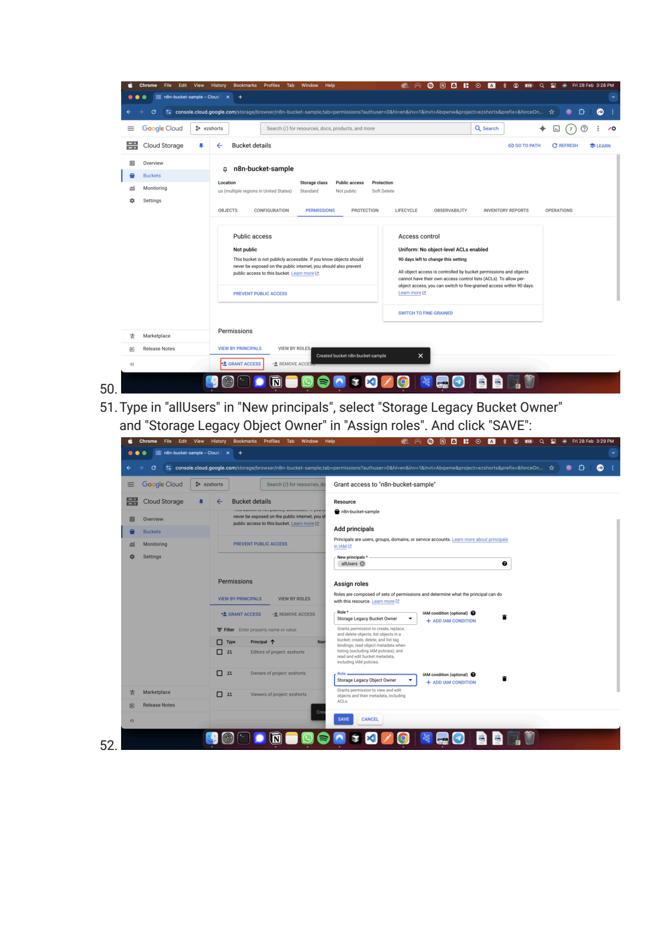Viewport: 659px width, 932px height.
Task: Open Gemini sparkle icon in upper console header
Action: [x=542, y=128]
